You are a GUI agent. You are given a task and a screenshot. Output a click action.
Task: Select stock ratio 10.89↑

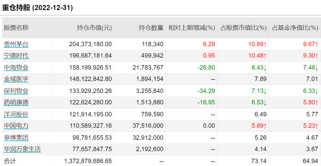pyautogui.click(x=257, y=44)
